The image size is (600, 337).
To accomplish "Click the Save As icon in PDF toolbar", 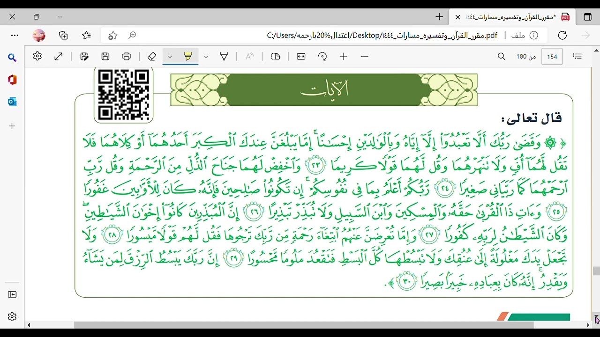I will 84,56.
